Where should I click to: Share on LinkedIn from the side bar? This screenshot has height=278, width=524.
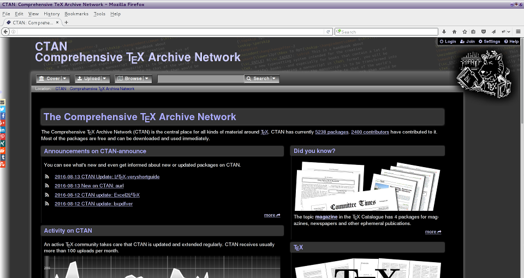(x=2, y=129)
